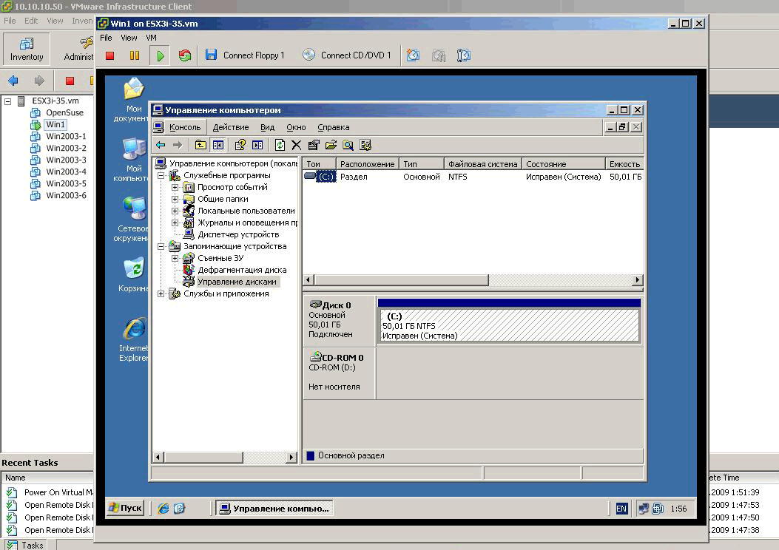Click Connect CD/DVD 1 button
The width and height of the screenshot is (779, 550).
[347, 55]
